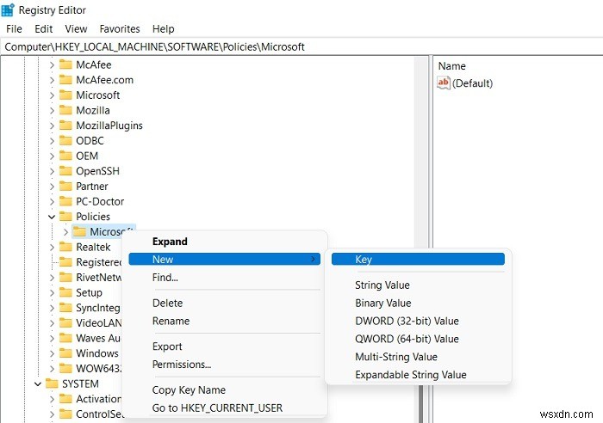Expand the Partner key node
The height and width of the screenshot is (423, 603).
(x=52, y=187)
